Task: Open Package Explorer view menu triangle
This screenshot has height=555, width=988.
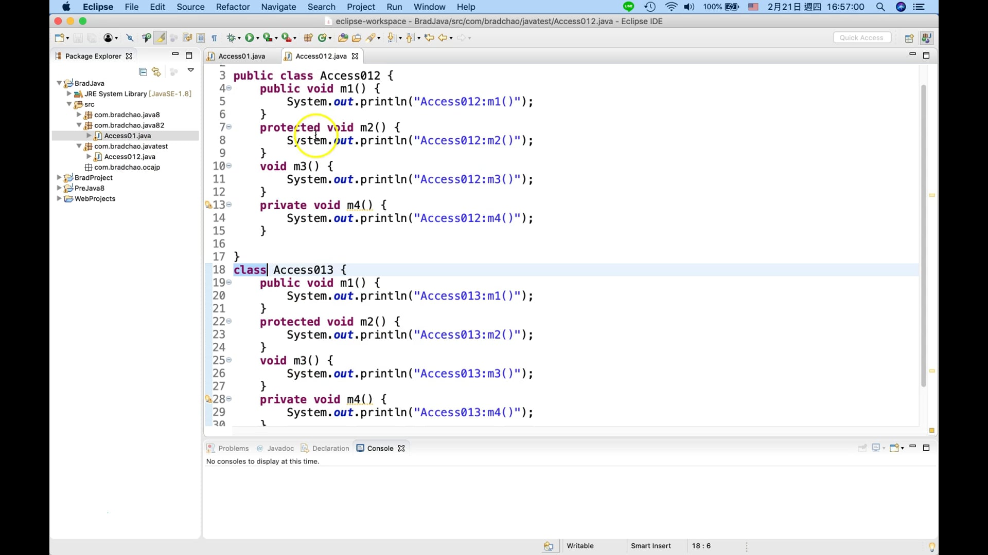Action: point(191,70)
